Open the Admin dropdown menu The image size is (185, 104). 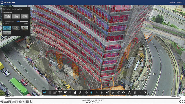coord(172,2)
